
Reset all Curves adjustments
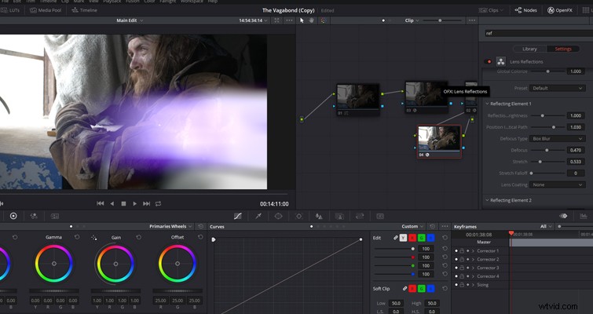[432, 226]
